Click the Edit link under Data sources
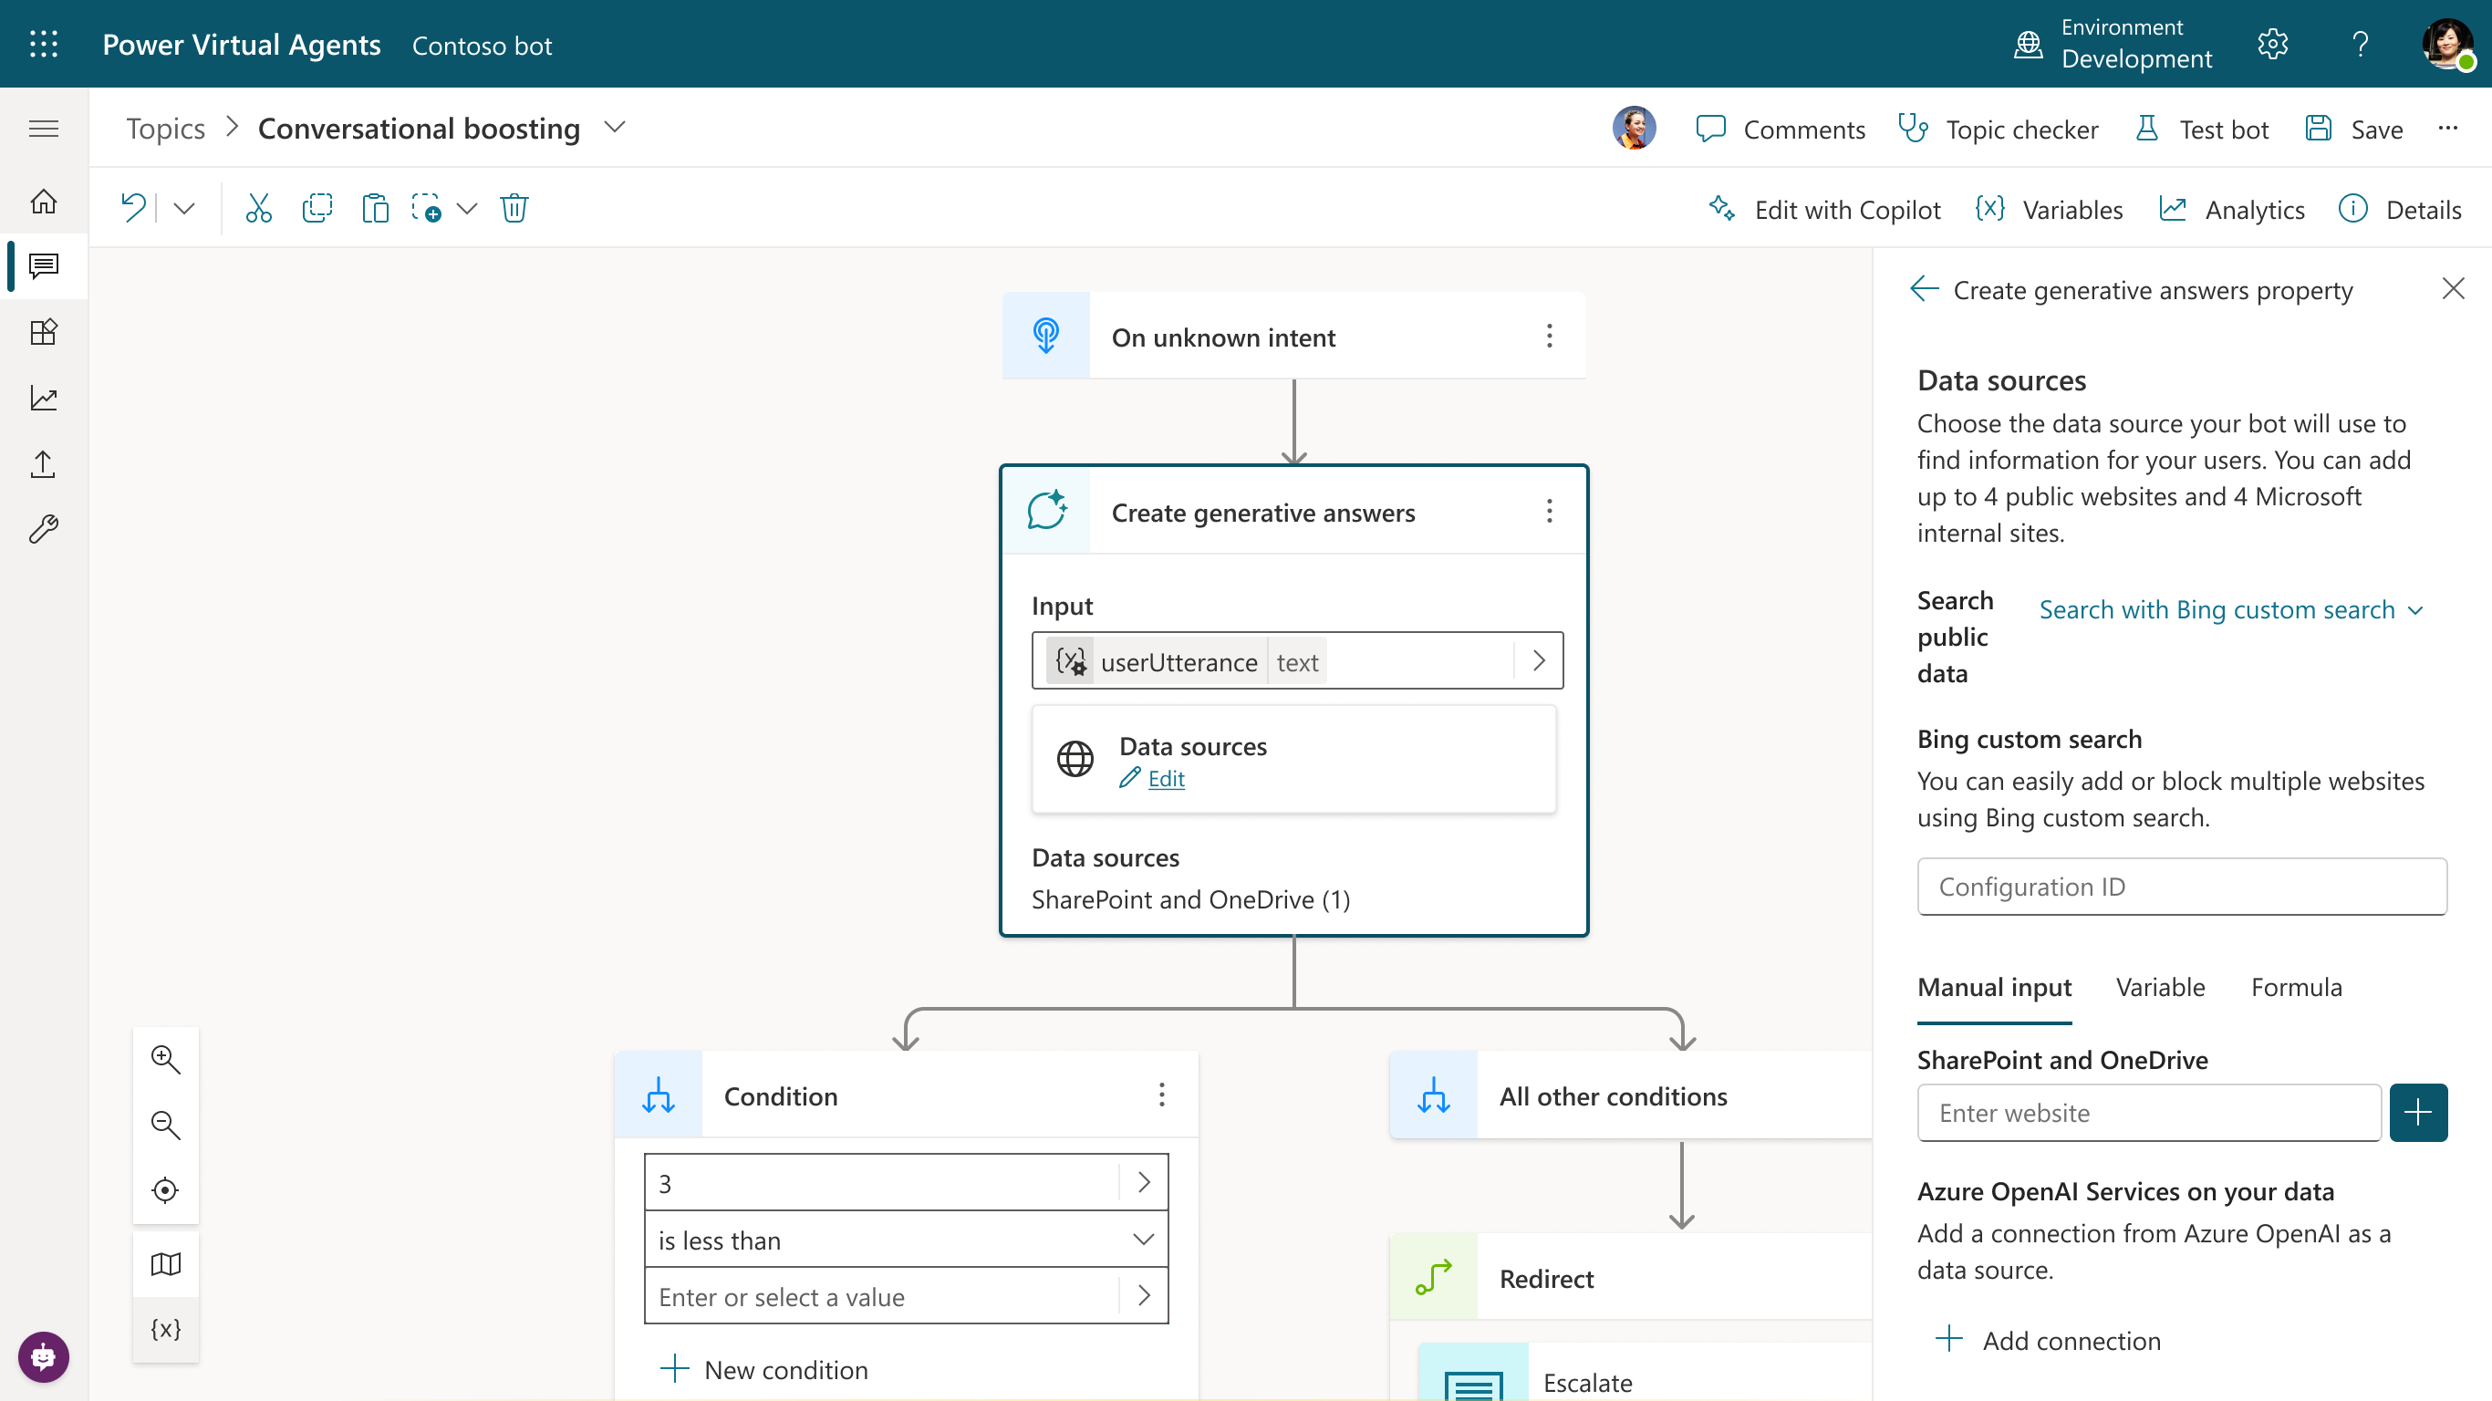Screen dimensions: 2492x1401 1166,779
